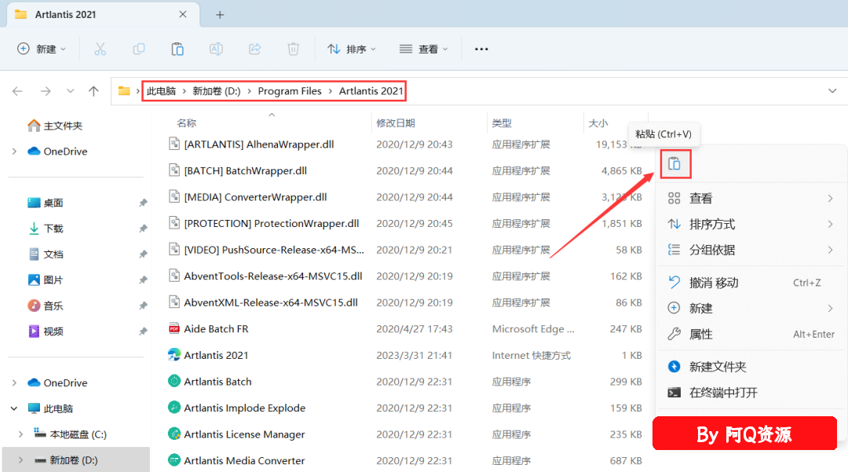The image size is (848, 472).
Task: Open 桌面 in the sidebar
Action: coord(46,203)
